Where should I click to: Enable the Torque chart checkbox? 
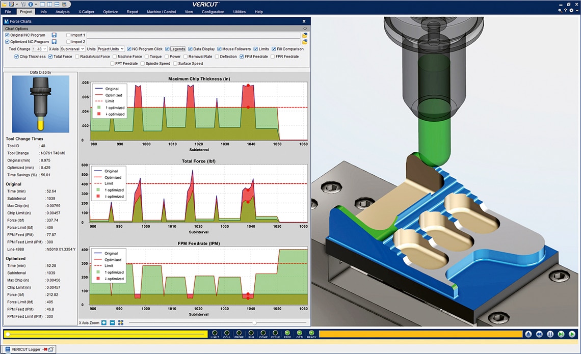tap(147, 57)
